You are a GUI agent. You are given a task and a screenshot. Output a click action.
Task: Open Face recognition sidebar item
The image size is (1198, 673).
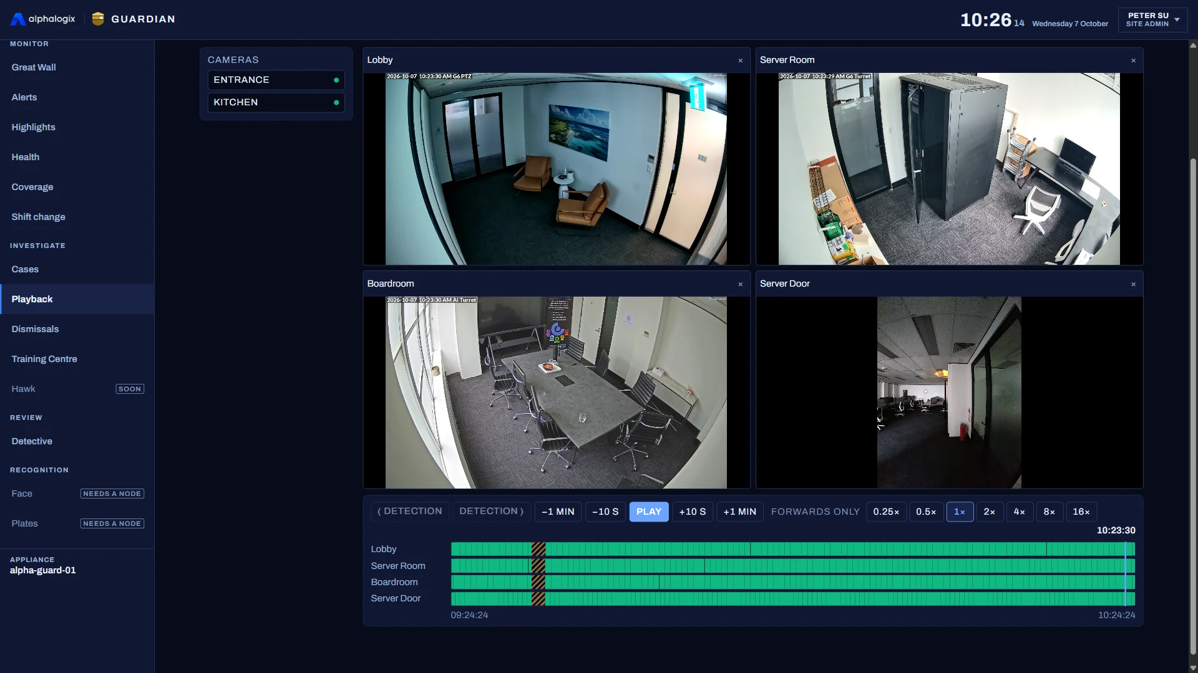point(77,494)
